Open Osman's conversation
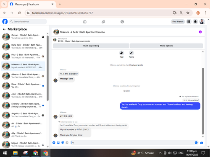210x157 pixels. [x=23, y=37]
